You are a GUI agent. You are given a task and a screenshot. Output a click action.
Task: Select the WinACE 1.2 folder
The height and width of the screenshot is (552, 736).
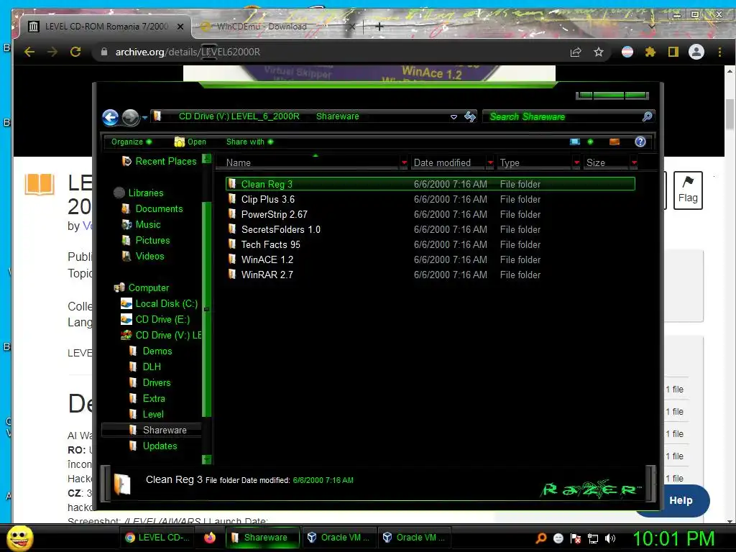430,259
